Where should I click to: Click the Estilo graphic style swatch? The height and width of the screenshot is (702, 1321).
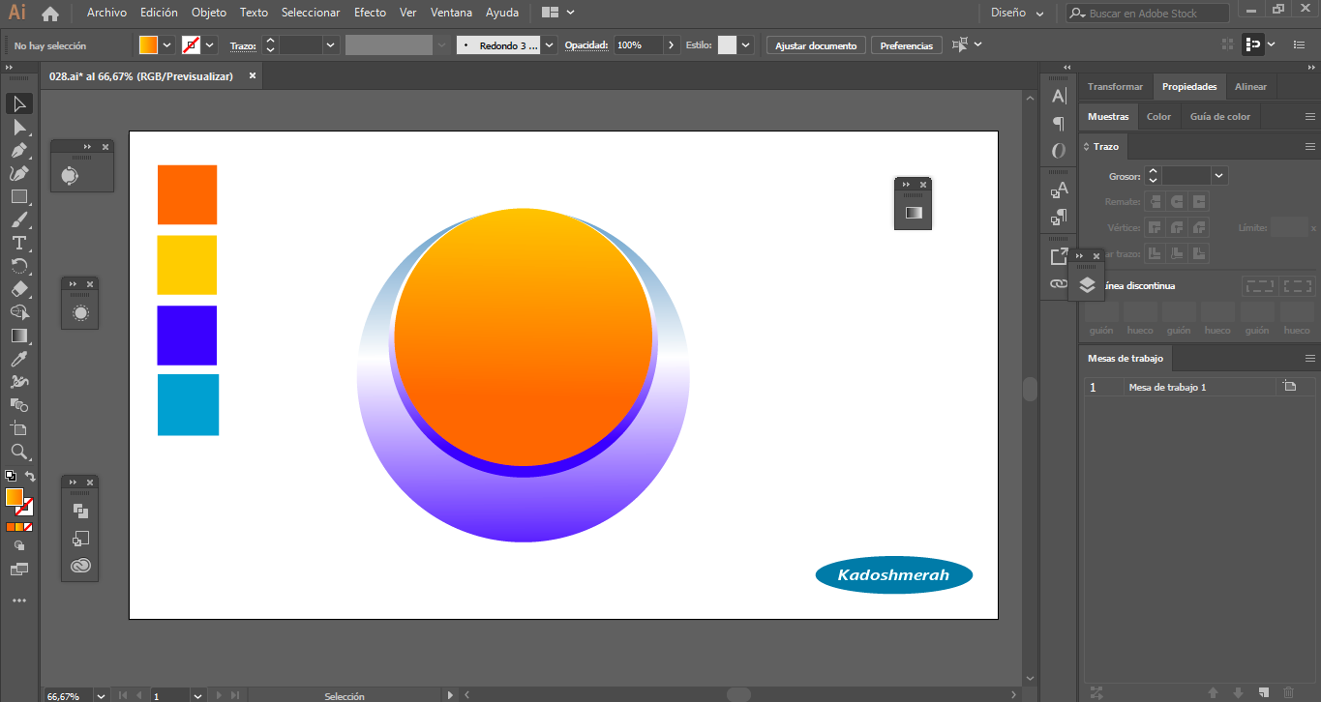coord(727,45)
